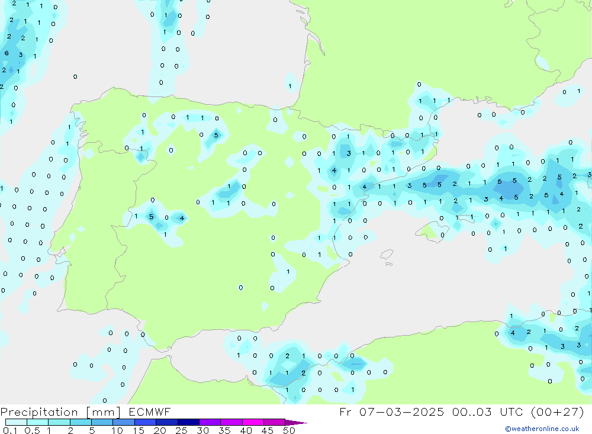This screenshot has width=592, height=434.
Task: Select the 40–45 mm magenta legend swatch
Action: pyautogui.click(x=253, y=422)
